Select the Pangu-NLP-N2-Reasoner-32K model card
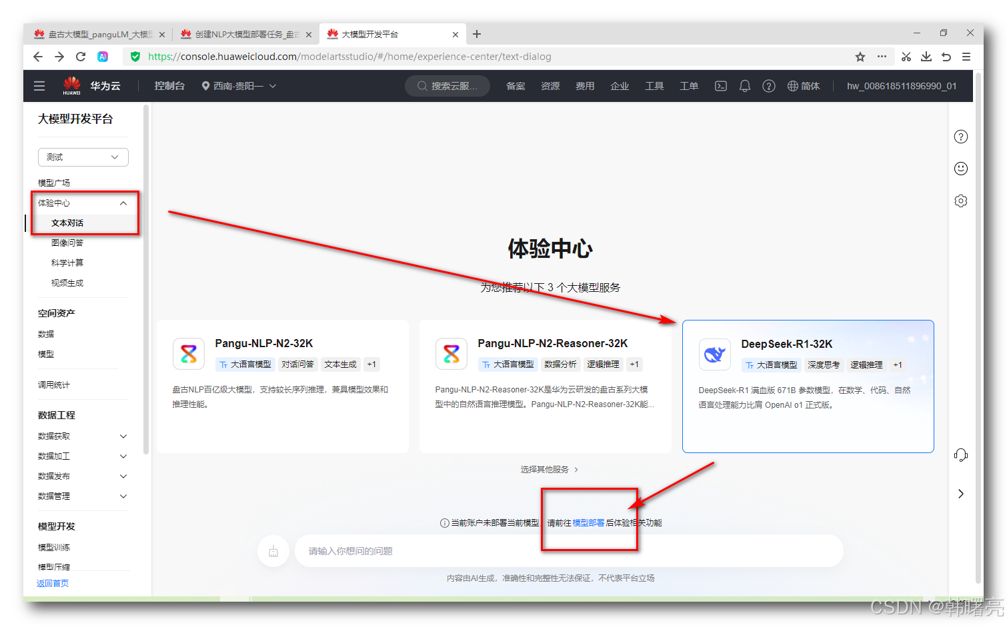This screenshot has width=1007, height=625. click(x=546, y=386)
